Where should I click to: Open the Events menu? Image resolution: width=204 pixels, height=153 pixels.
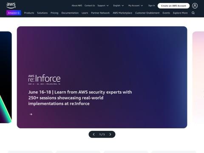(166, 13)
